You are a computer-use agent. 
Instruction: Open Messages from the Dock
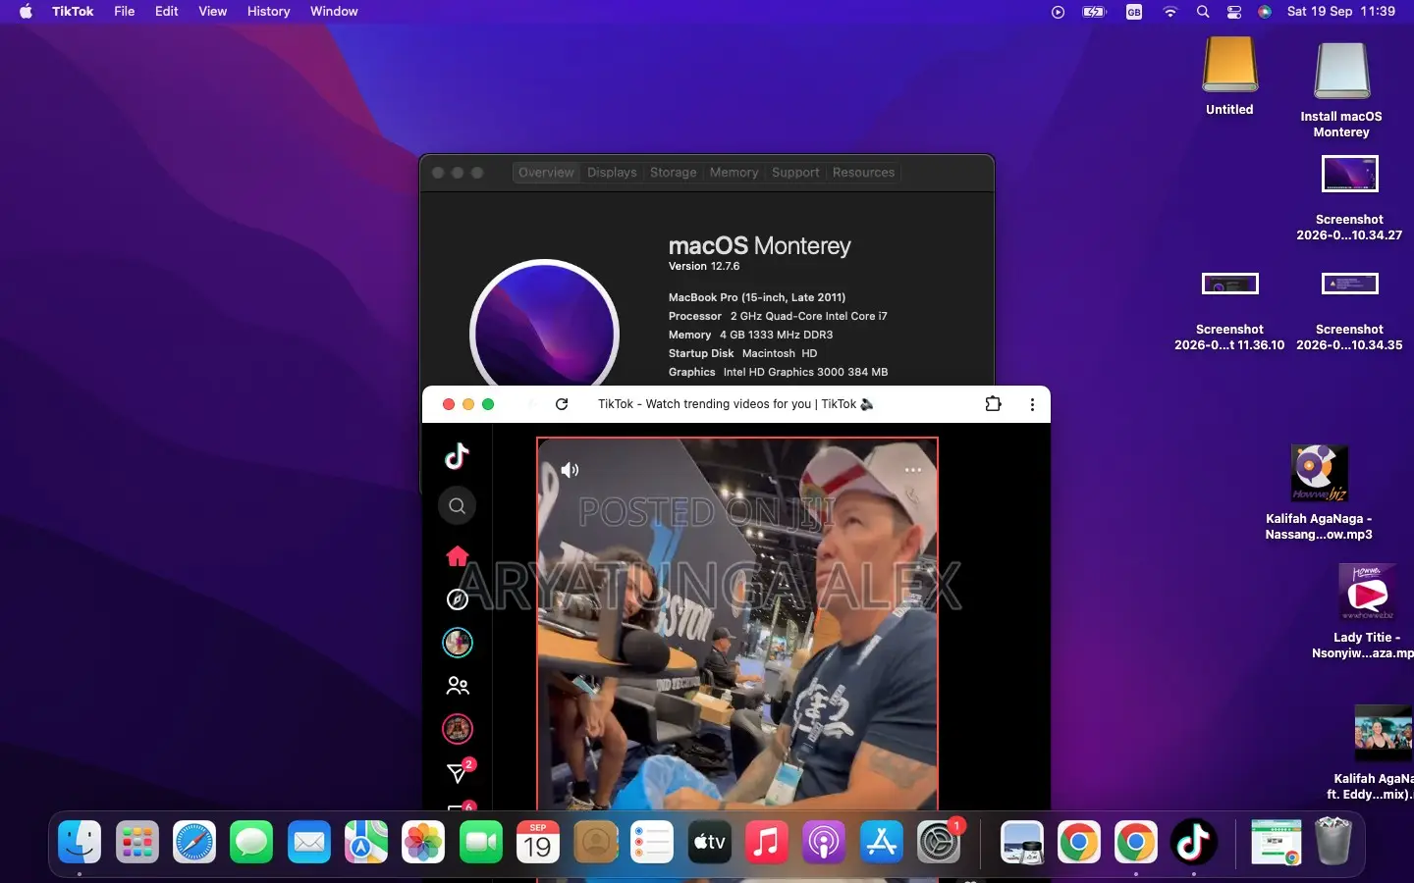point(251,842)
